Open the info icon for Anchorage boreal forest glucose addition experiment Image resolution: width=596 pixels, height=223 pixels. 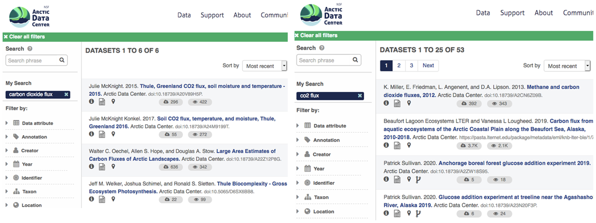click(386, 179)
